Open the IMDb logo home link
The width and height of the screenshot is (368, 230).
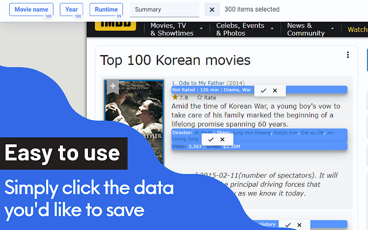116,26
